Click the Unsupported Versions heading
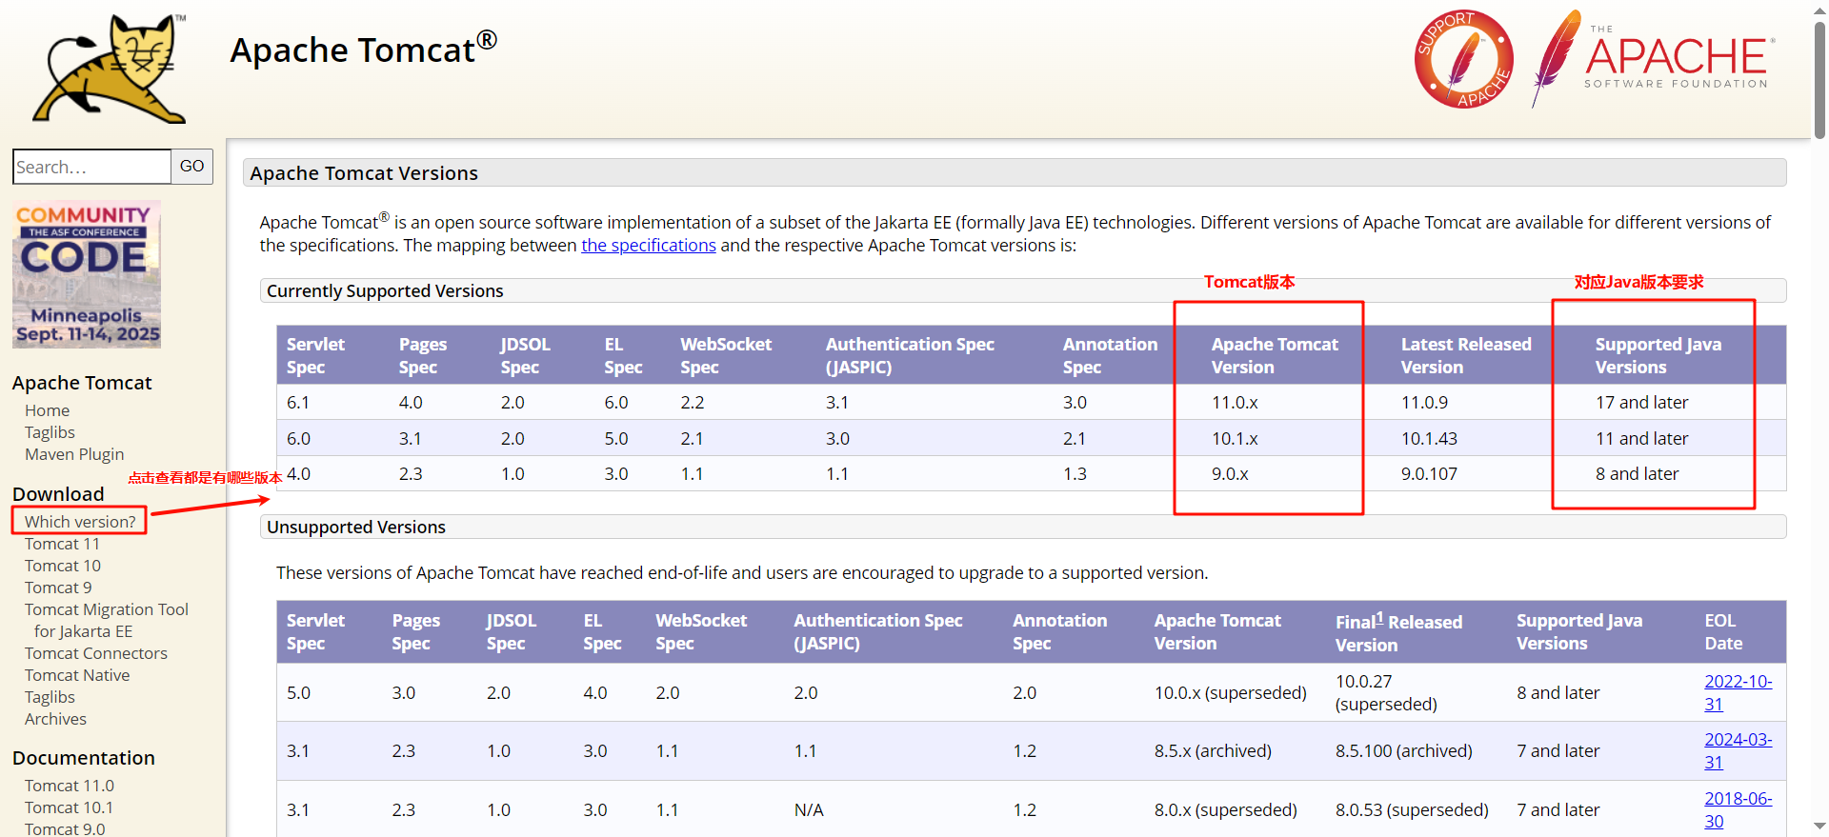Image resolution: width=1829 pixels, height=837 pixels. click(x=356, y=527)
